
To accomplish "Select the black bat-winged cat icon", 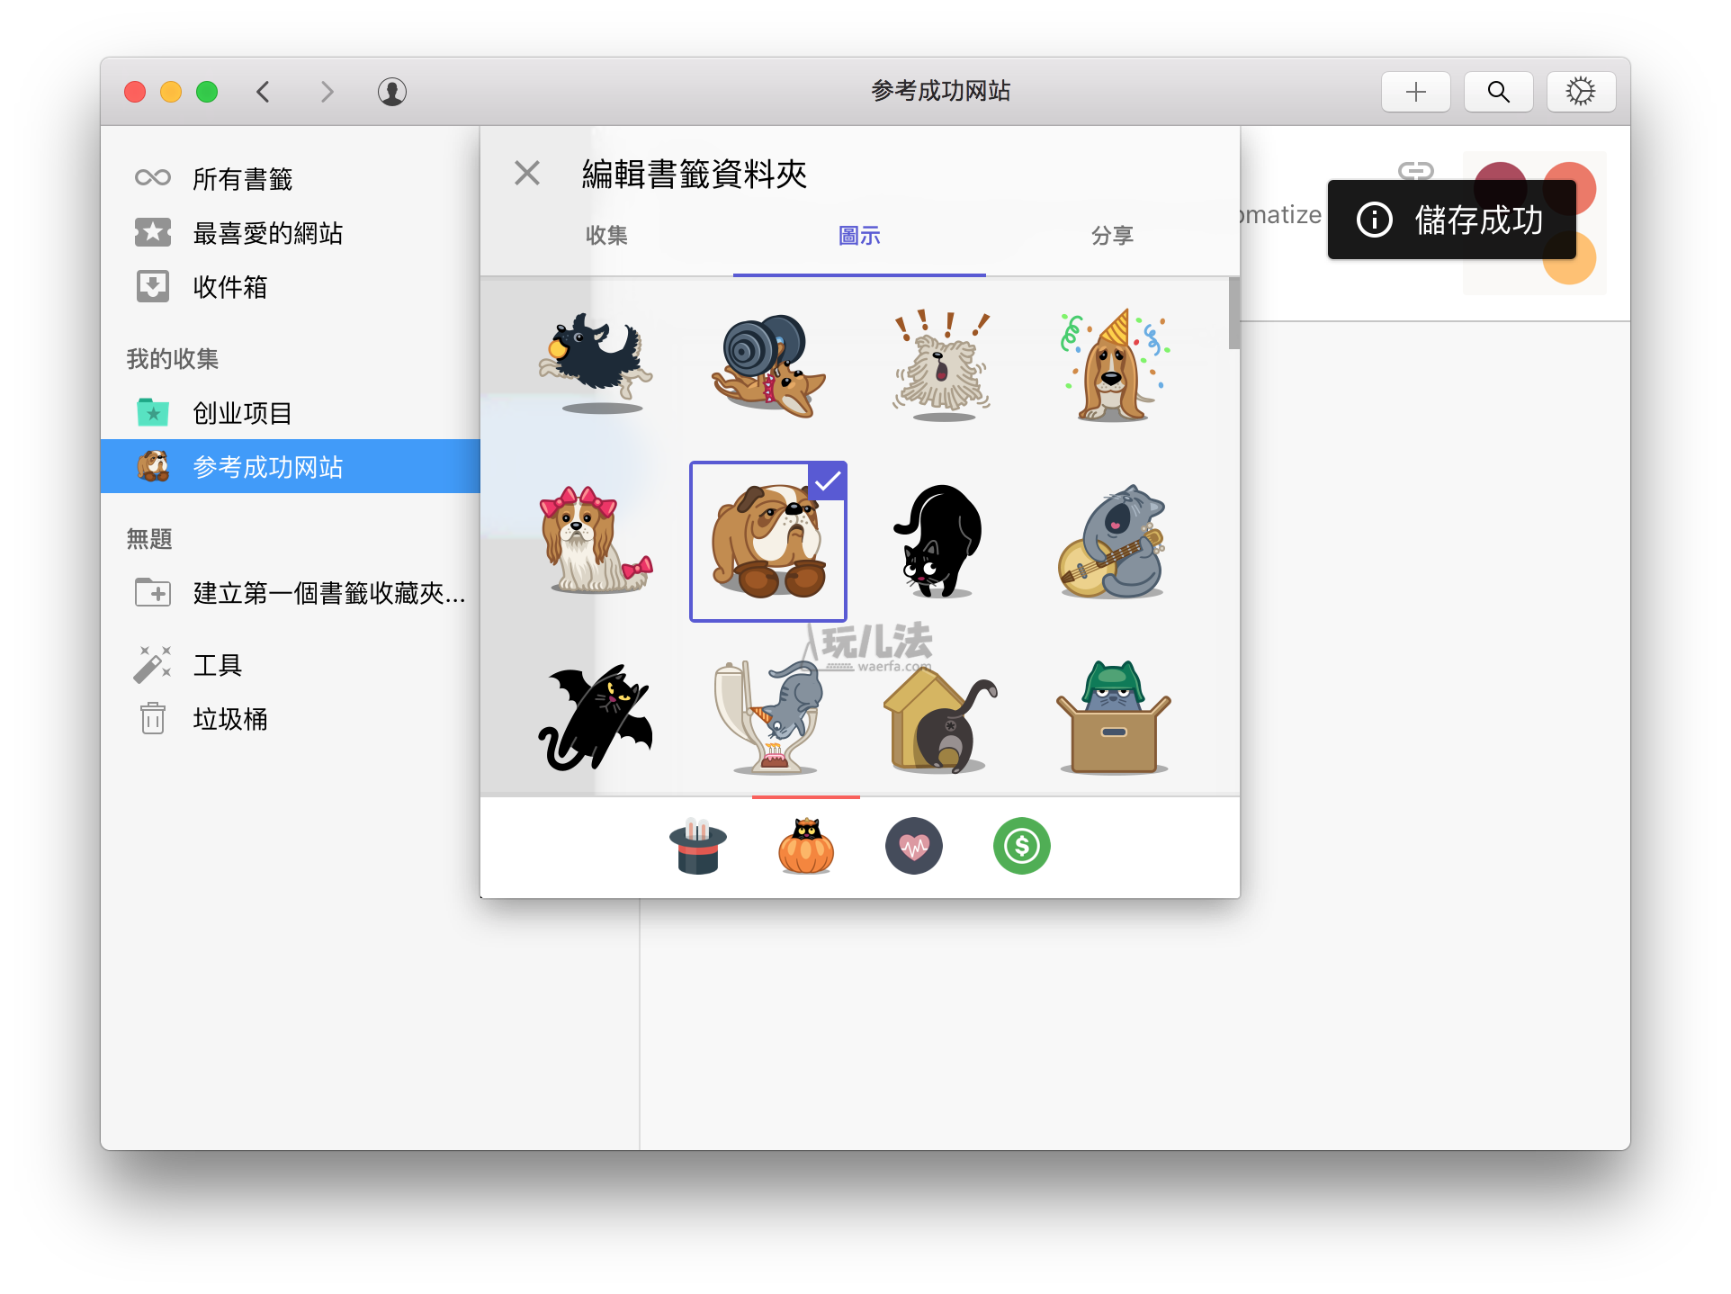I will coord(596,717).
